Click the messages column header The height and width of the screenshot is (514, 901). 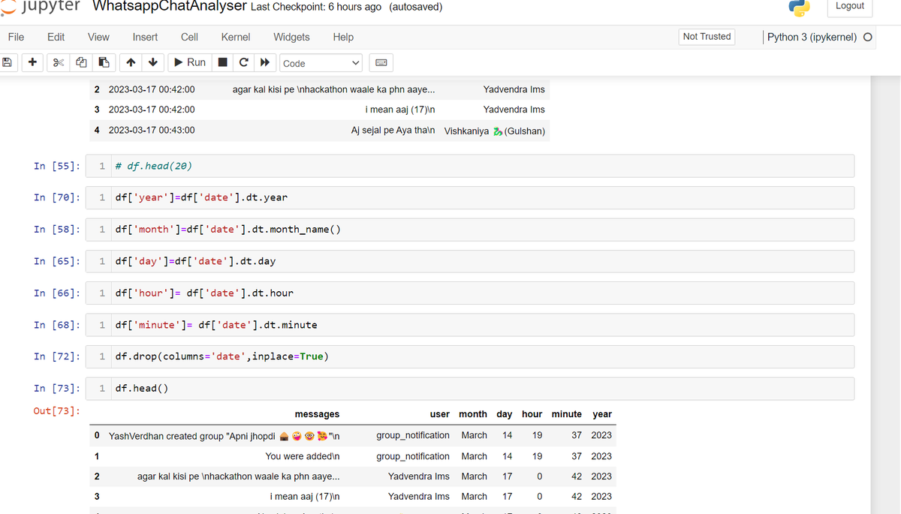pos(317,414)
